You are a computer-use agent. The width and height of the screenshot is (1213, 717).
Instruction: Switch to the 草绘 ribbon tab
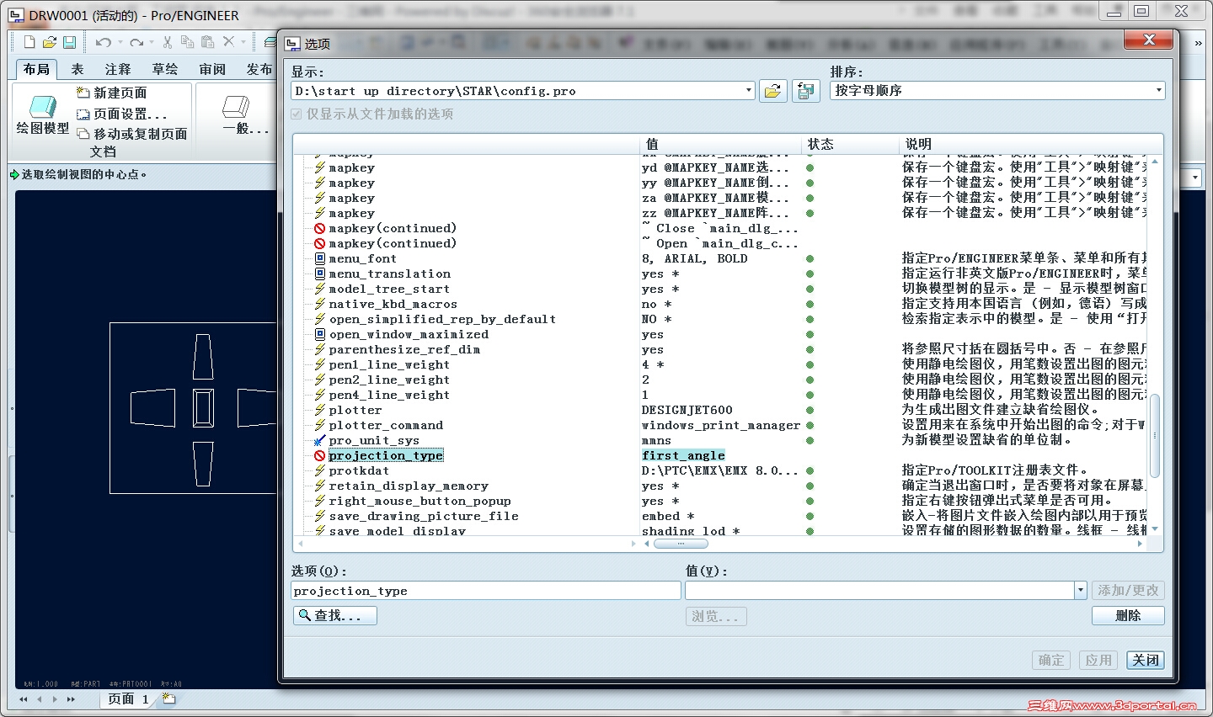pyautogui.click(x=165, y=69)
